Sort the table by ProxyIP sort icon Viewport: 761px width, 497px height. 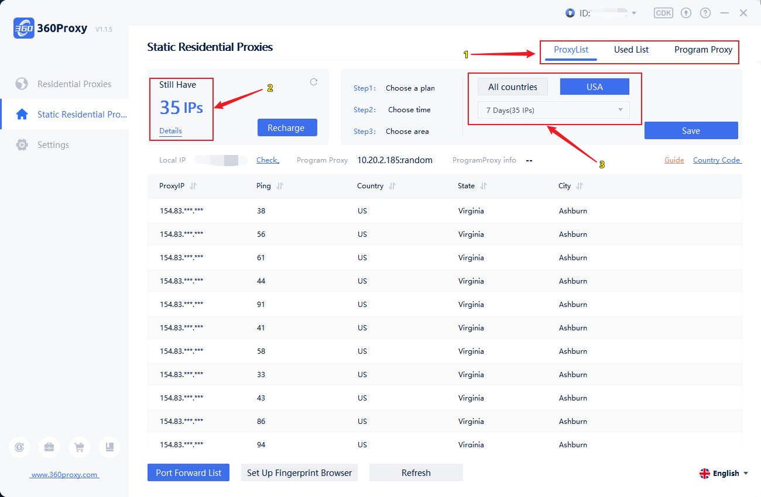193,186
